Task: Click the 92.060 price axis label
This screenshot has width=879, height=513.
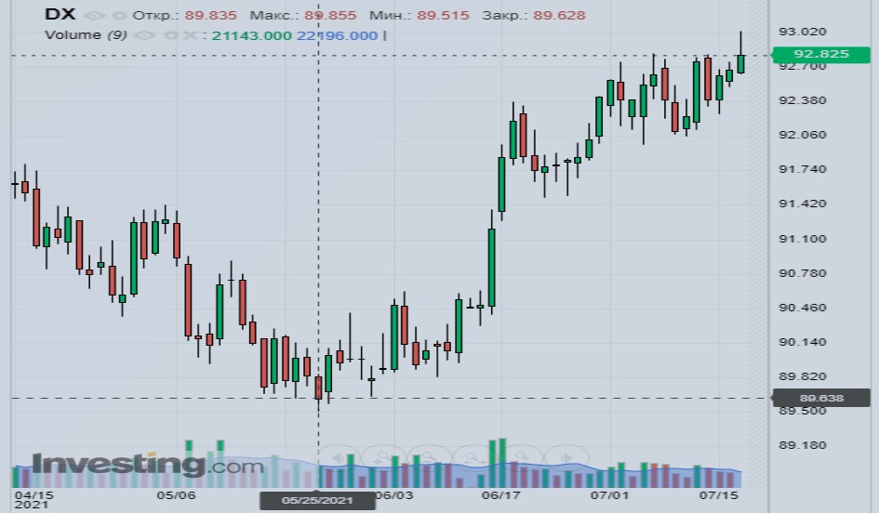Action: click(x=802, y=135)
